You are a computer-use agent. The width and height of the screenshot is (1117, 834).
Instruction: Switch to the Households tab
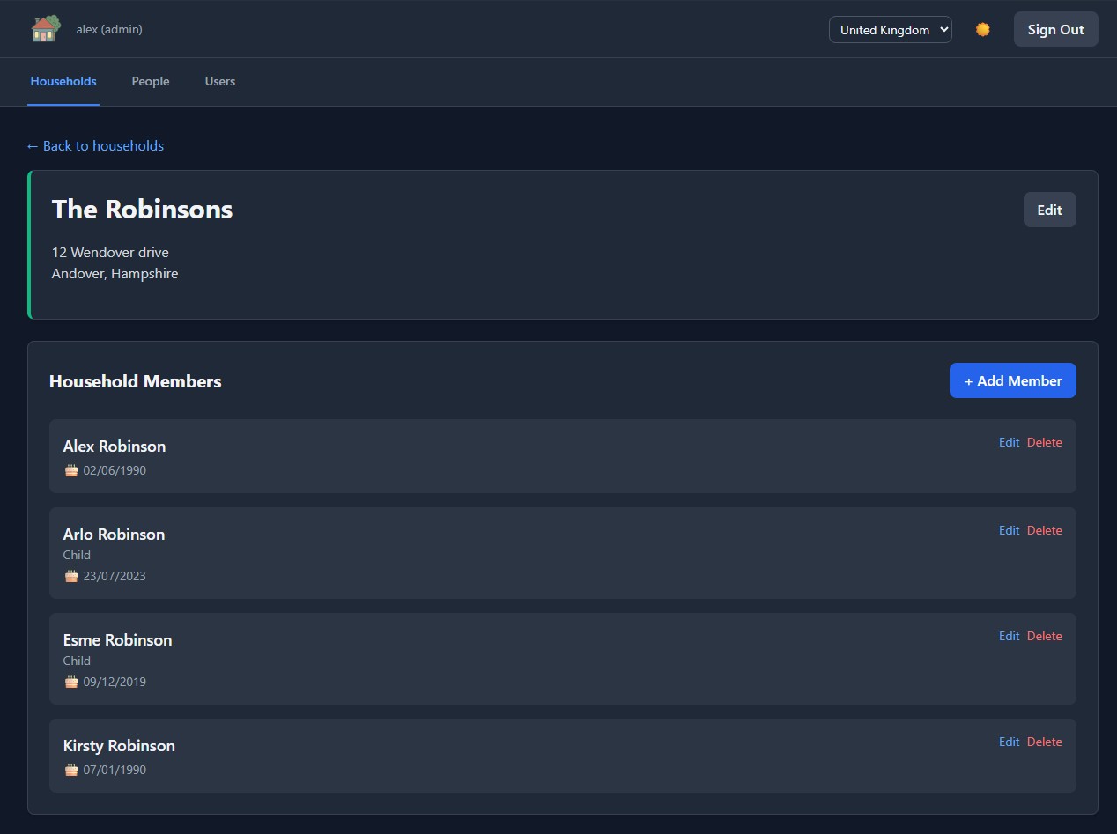(63, 81)
